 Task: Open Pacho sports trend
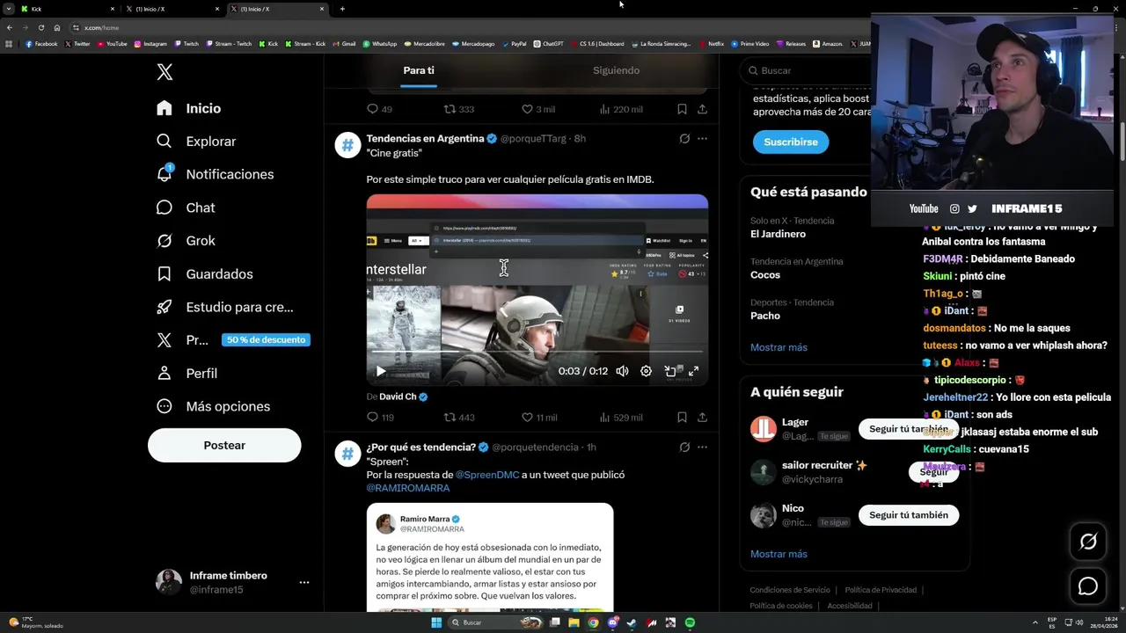(764, 316)
